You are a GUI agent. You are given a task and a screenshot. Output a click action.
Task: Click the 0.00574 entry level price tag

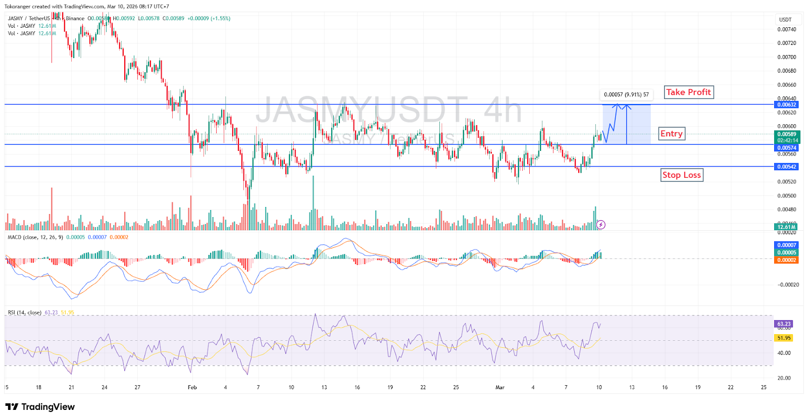786,148
